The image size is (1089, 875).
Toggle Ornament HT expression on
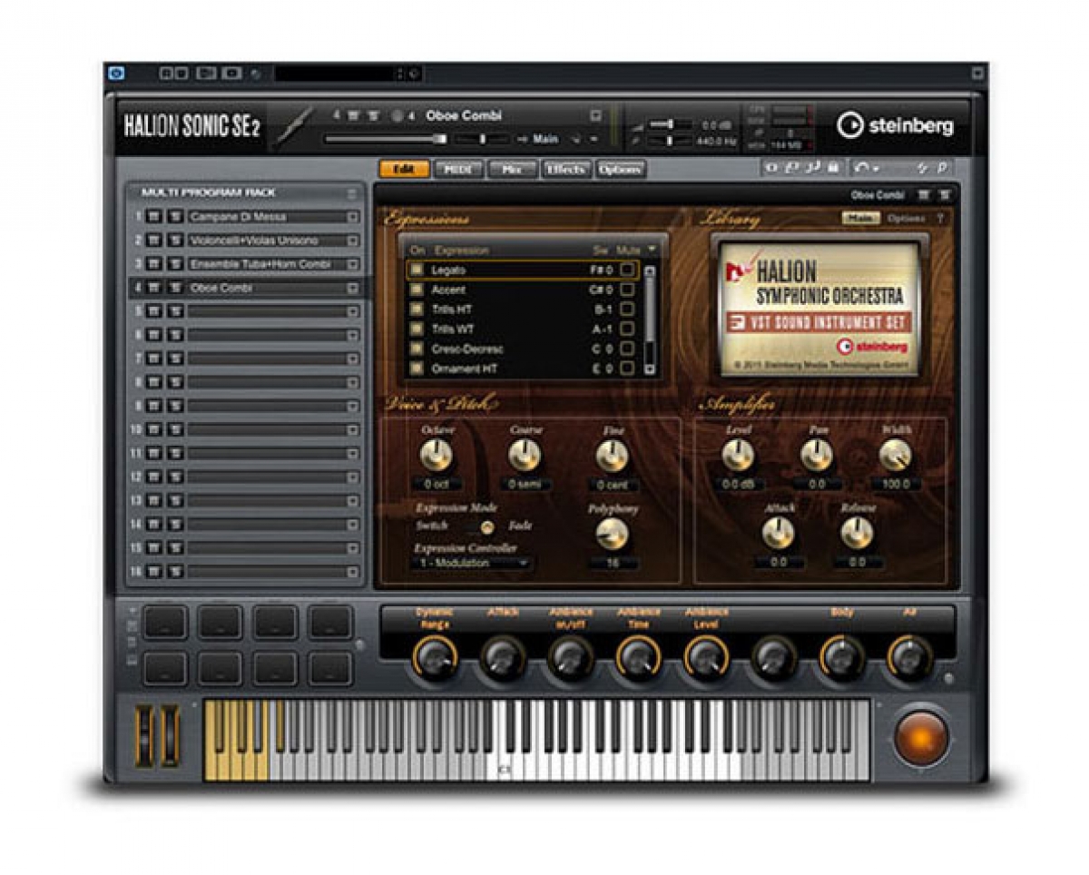click(417, 369)
